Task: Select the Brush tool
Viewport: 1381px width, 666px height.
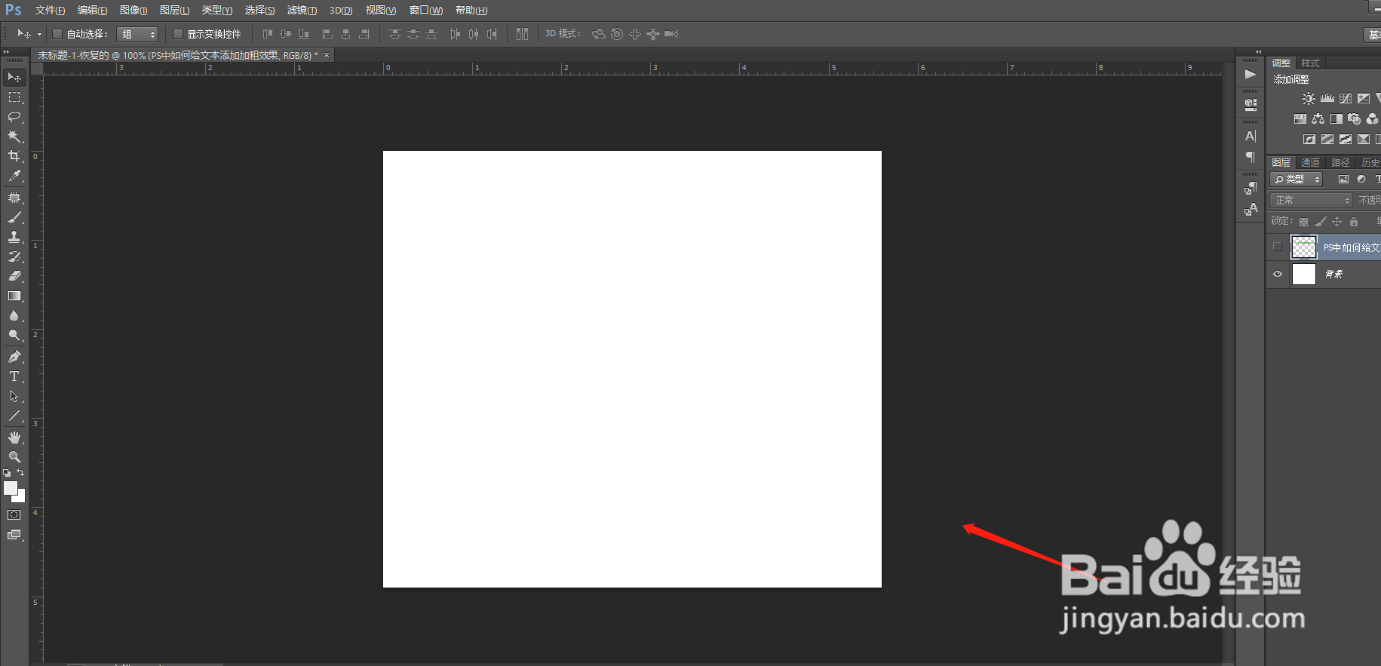Action: point(14,217)
